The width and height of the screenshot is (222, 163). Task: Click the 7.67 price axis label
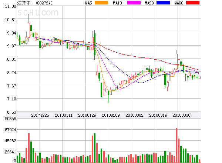11,86
